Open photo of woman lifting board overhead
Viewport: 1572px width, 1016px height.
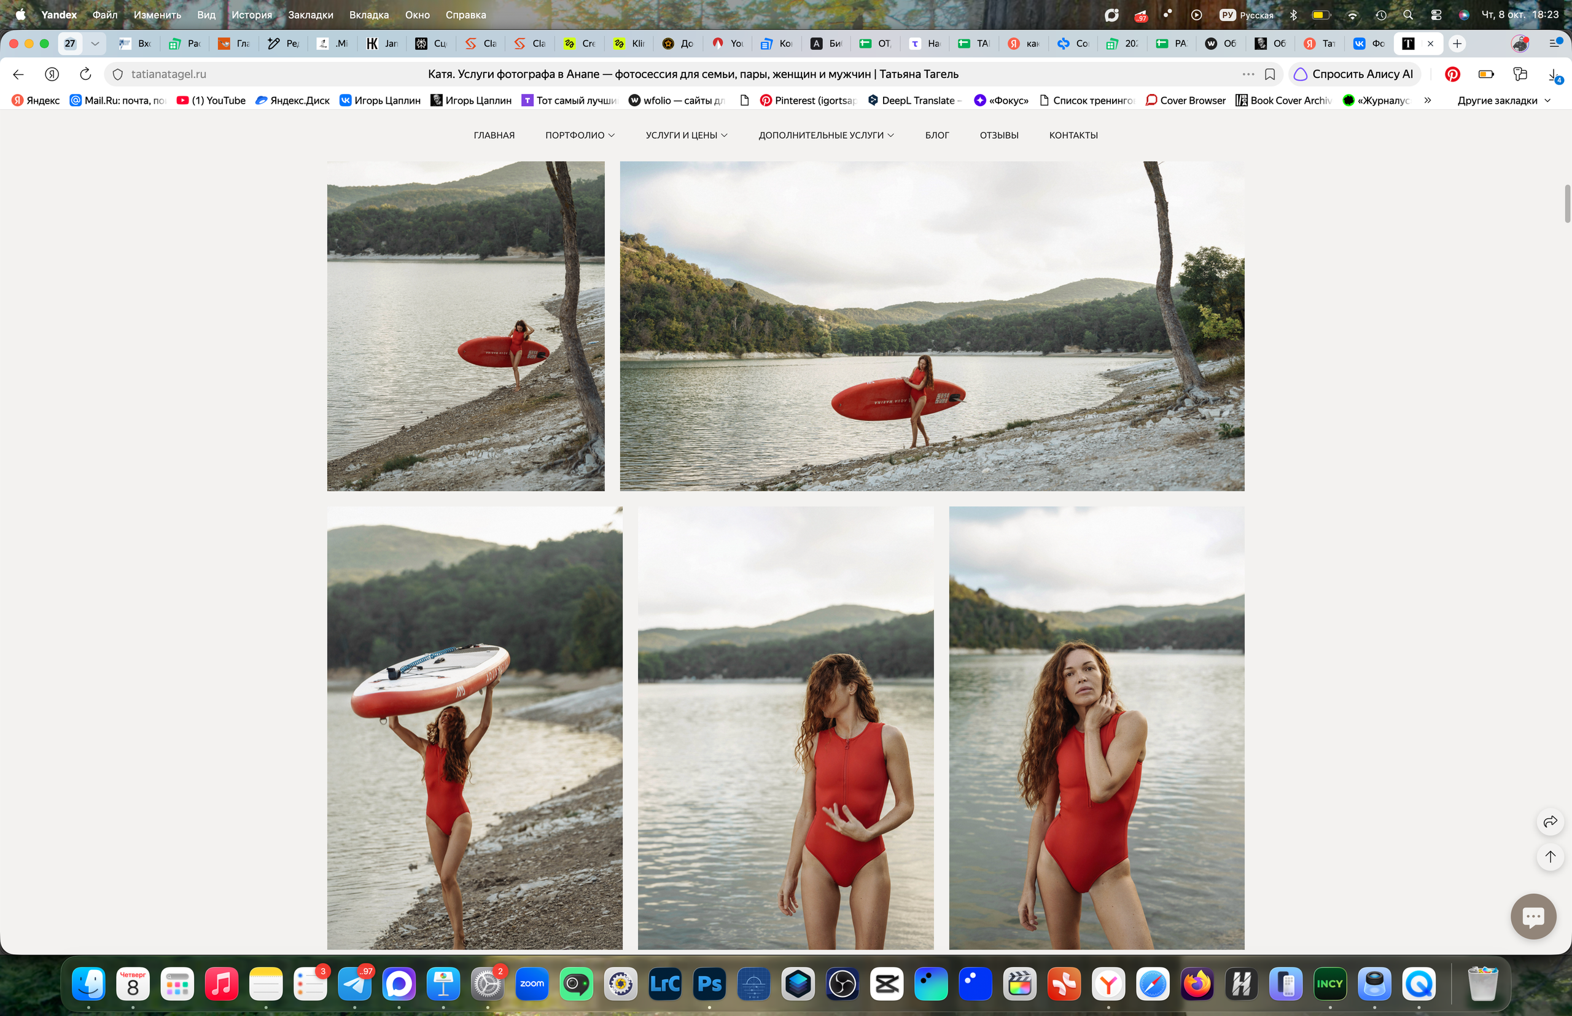475,727
